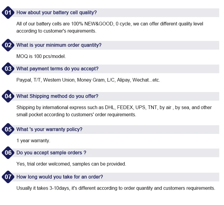The width and height of the screenshot is (224, 205).
Task: Click the 'MOQ is 100 pcs/model.' answer
Action: 41,56
